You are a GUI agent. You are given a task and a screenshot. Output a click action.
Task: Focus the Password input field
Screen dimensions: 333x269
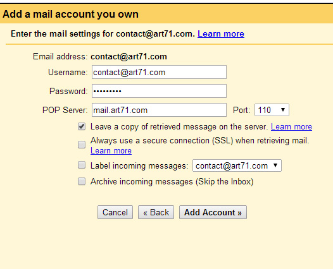(159, 91)
